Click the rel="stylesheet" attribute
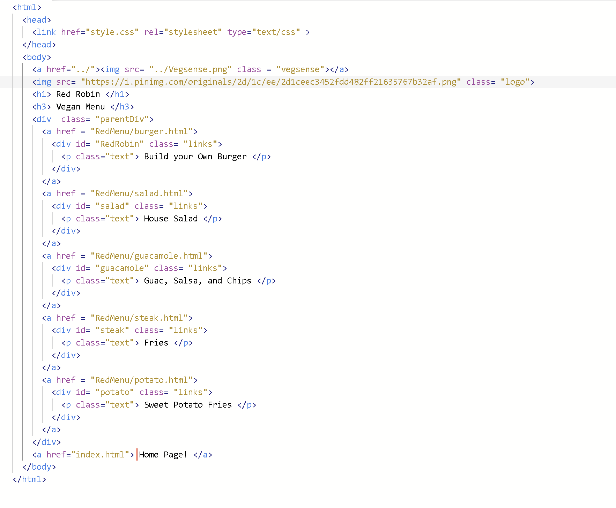This screenshot has height=508, width=616. tap(183, 32)
